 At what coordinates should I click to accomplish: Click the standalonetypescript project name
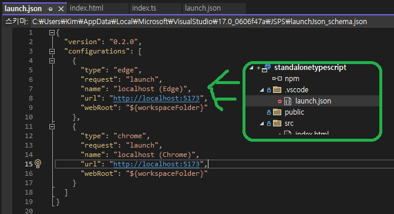click(310, 68)
